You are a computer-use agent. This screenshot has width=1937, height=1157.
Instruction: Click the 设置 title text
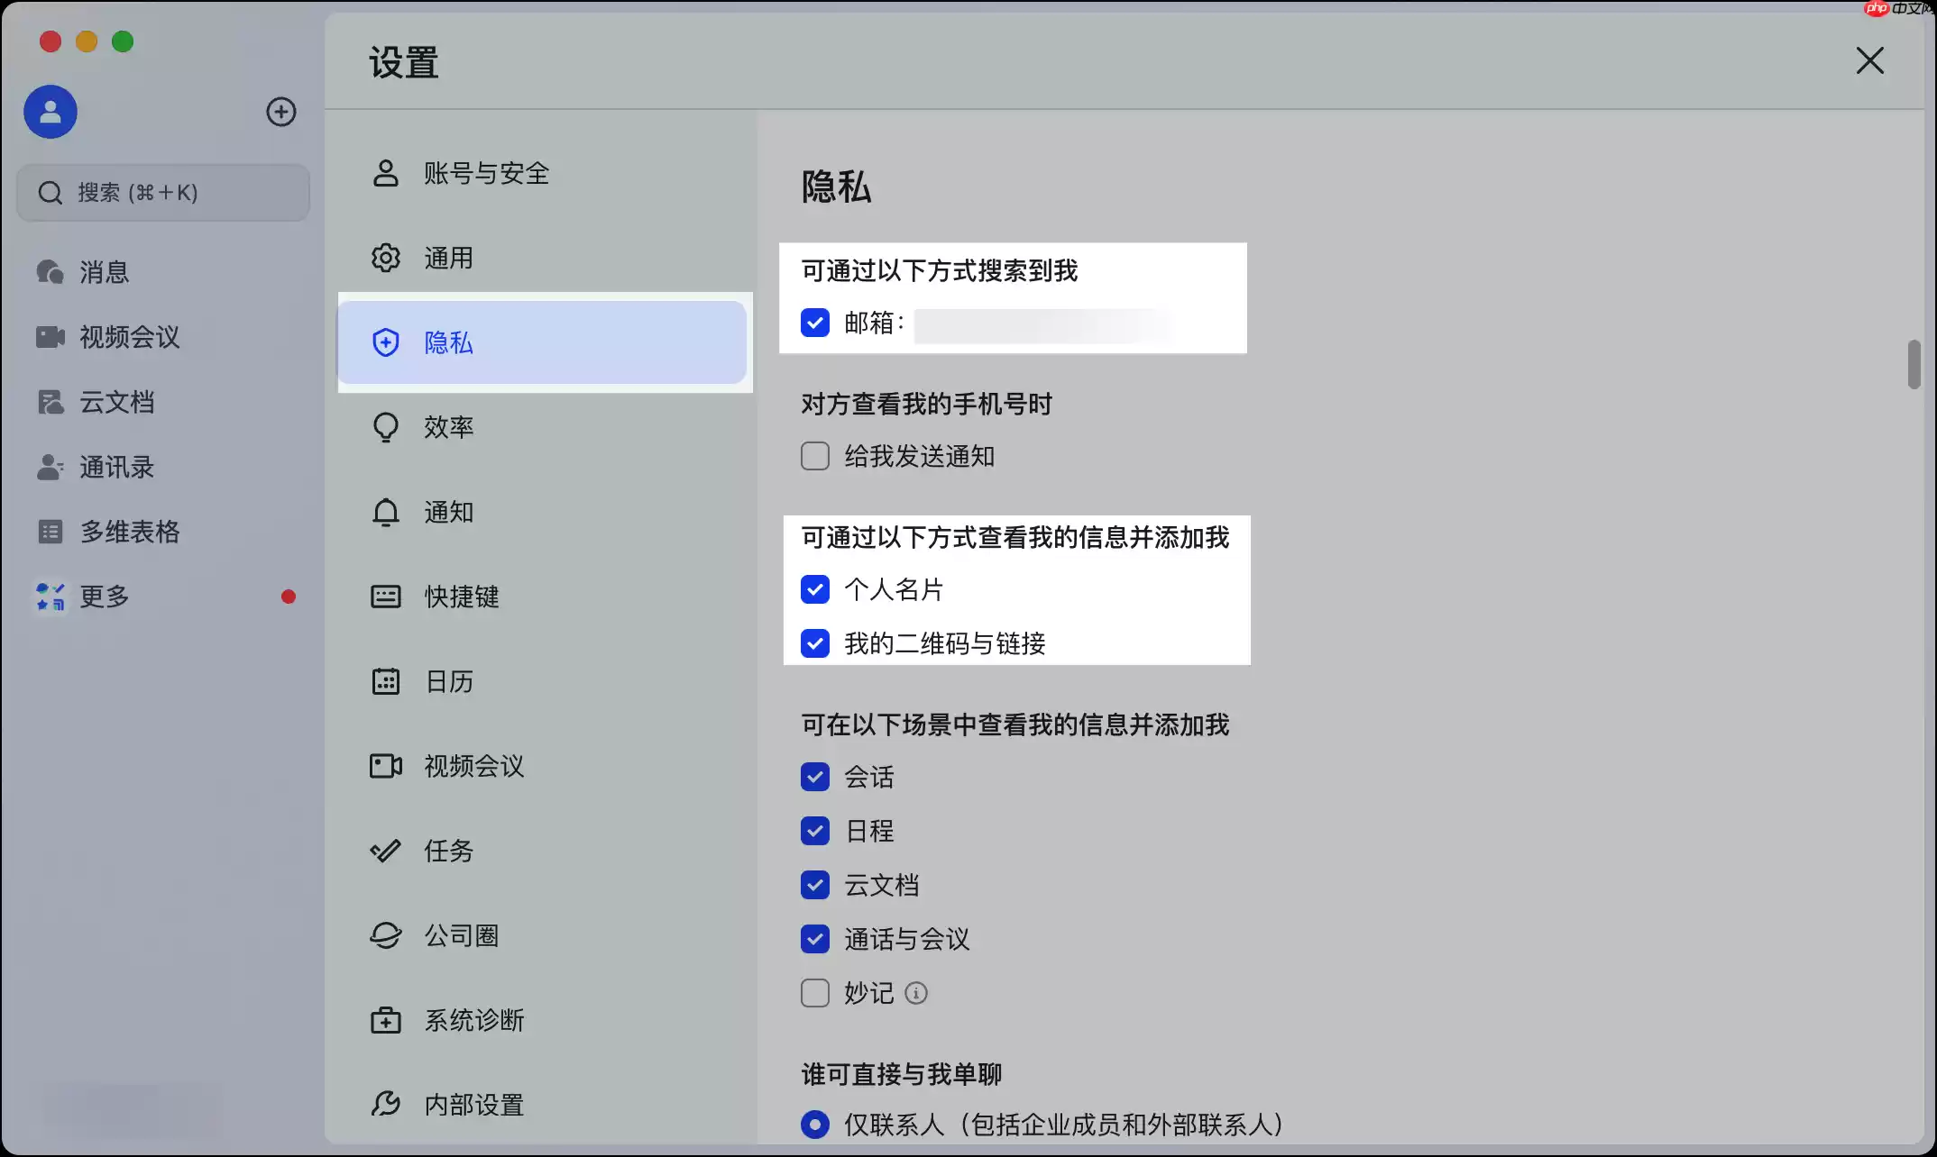click(404, 63)
